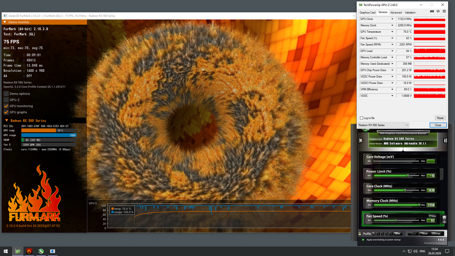Toggle Fan Speed Auto in Afterburner

[x=432, y=216]
